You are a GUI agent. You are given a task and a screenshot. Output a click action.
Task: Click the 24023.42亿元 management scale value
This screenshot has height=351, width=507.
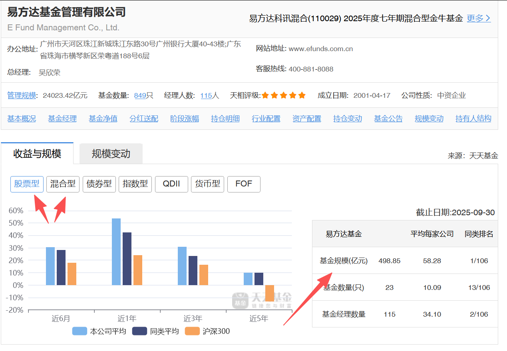65,95
